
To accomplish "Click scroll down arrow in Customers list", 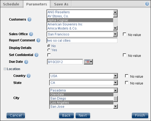I will [x=115, y=28].
